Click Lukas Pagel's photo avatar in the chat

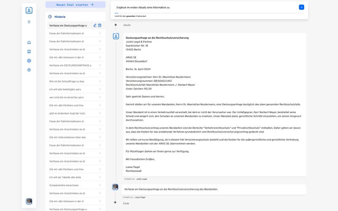tap(115, 187)
